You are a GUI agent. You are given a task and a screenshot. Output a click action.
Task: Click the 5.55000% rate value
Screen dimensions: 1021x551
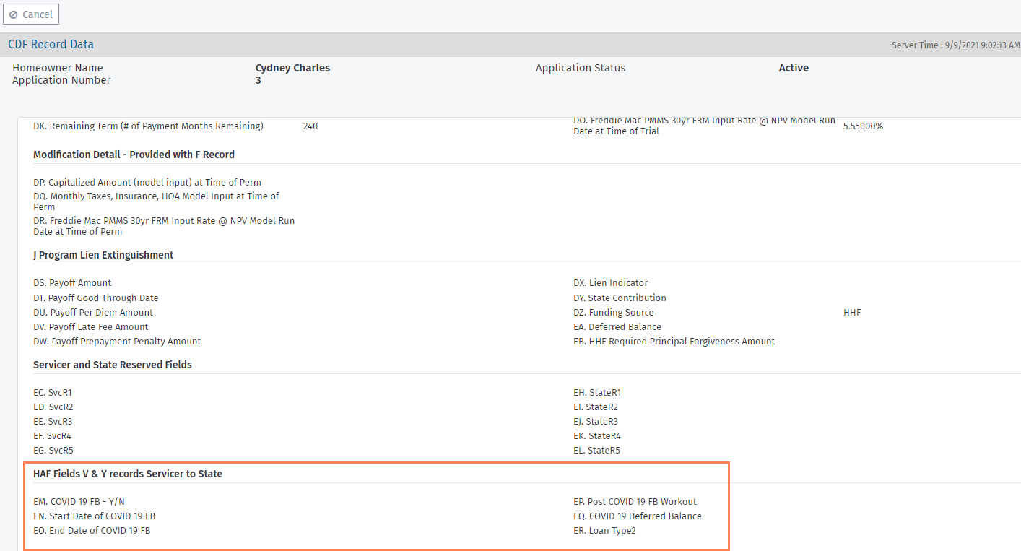[863, 126]
